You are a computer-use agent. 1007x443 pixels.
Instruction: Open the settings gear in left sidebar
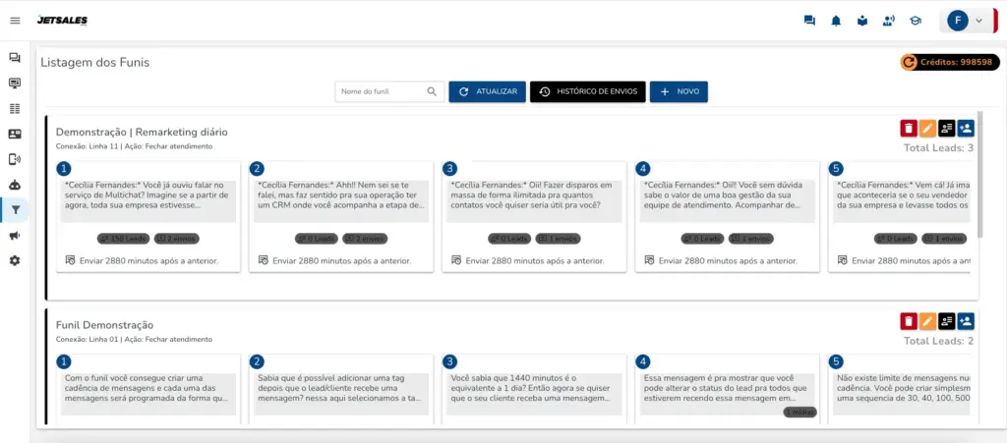(15, 260)
